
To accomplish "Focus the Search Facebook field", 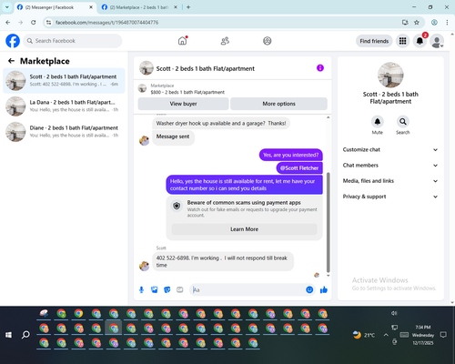I will click(x=73, y=41).
